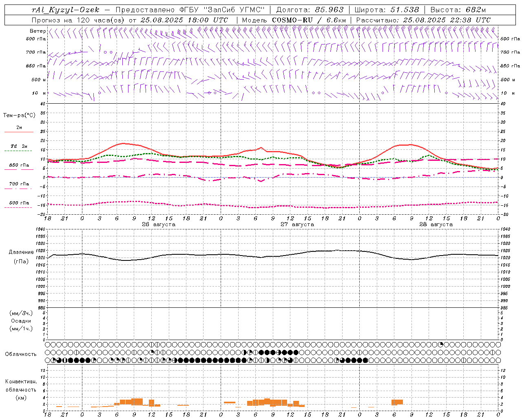Screen dimensions: 522x418
Task: Click the model name 'COSMO-RU / 6.6км'
Action: coord(309,20)
